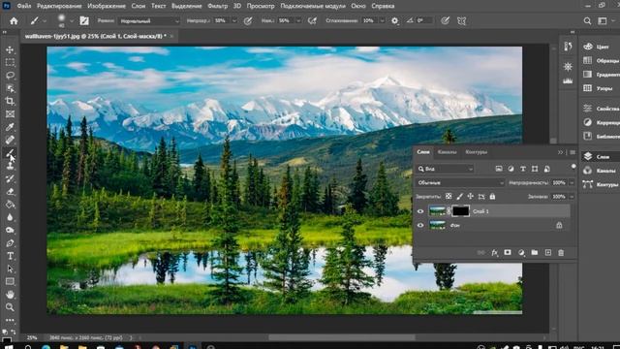Add a layer mask from Layers panel bottom
The width and height of the screenshot is (620, 349).
click(508, 252)
